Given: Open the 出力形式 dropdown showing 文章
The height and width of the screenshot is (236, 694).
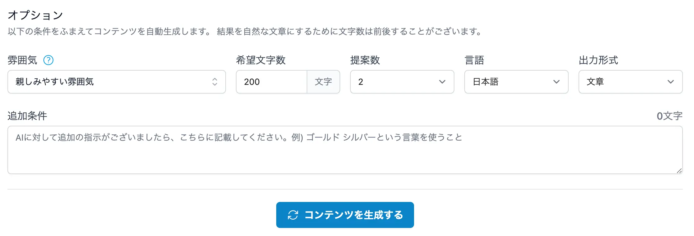Looking at the screenshot, I should coord(625,82).
